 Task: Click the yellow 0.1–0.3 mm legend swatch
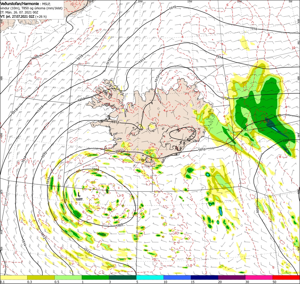[13, 277]
